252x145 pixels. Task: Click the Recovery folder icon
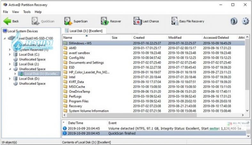[65, 106]
